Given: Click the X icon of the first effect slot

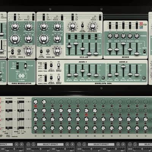Looking at the screenshot, I should 16,144.
